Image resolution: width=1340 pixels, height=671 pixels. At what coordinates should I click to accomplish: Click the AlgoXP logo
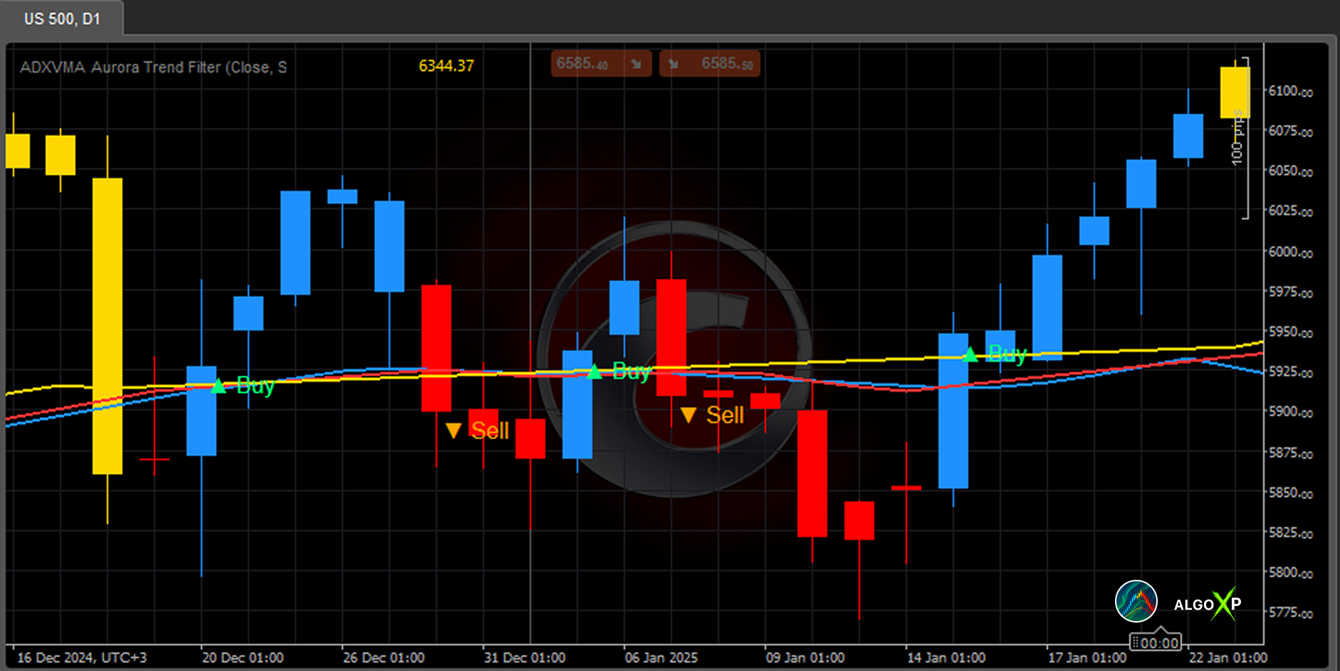(x=1208, y=604)
